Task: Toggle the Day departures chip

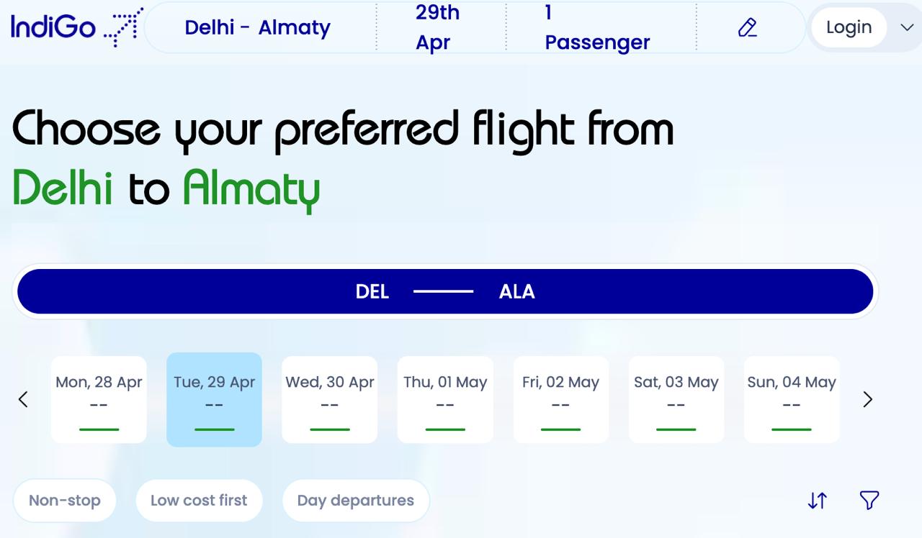Action: coord(356,501)
